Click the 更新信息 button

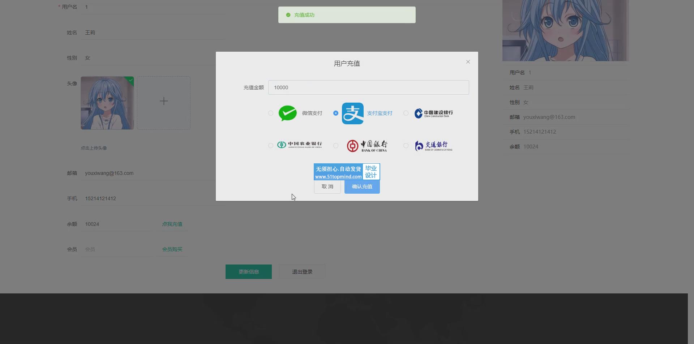(x=249, y=272)
